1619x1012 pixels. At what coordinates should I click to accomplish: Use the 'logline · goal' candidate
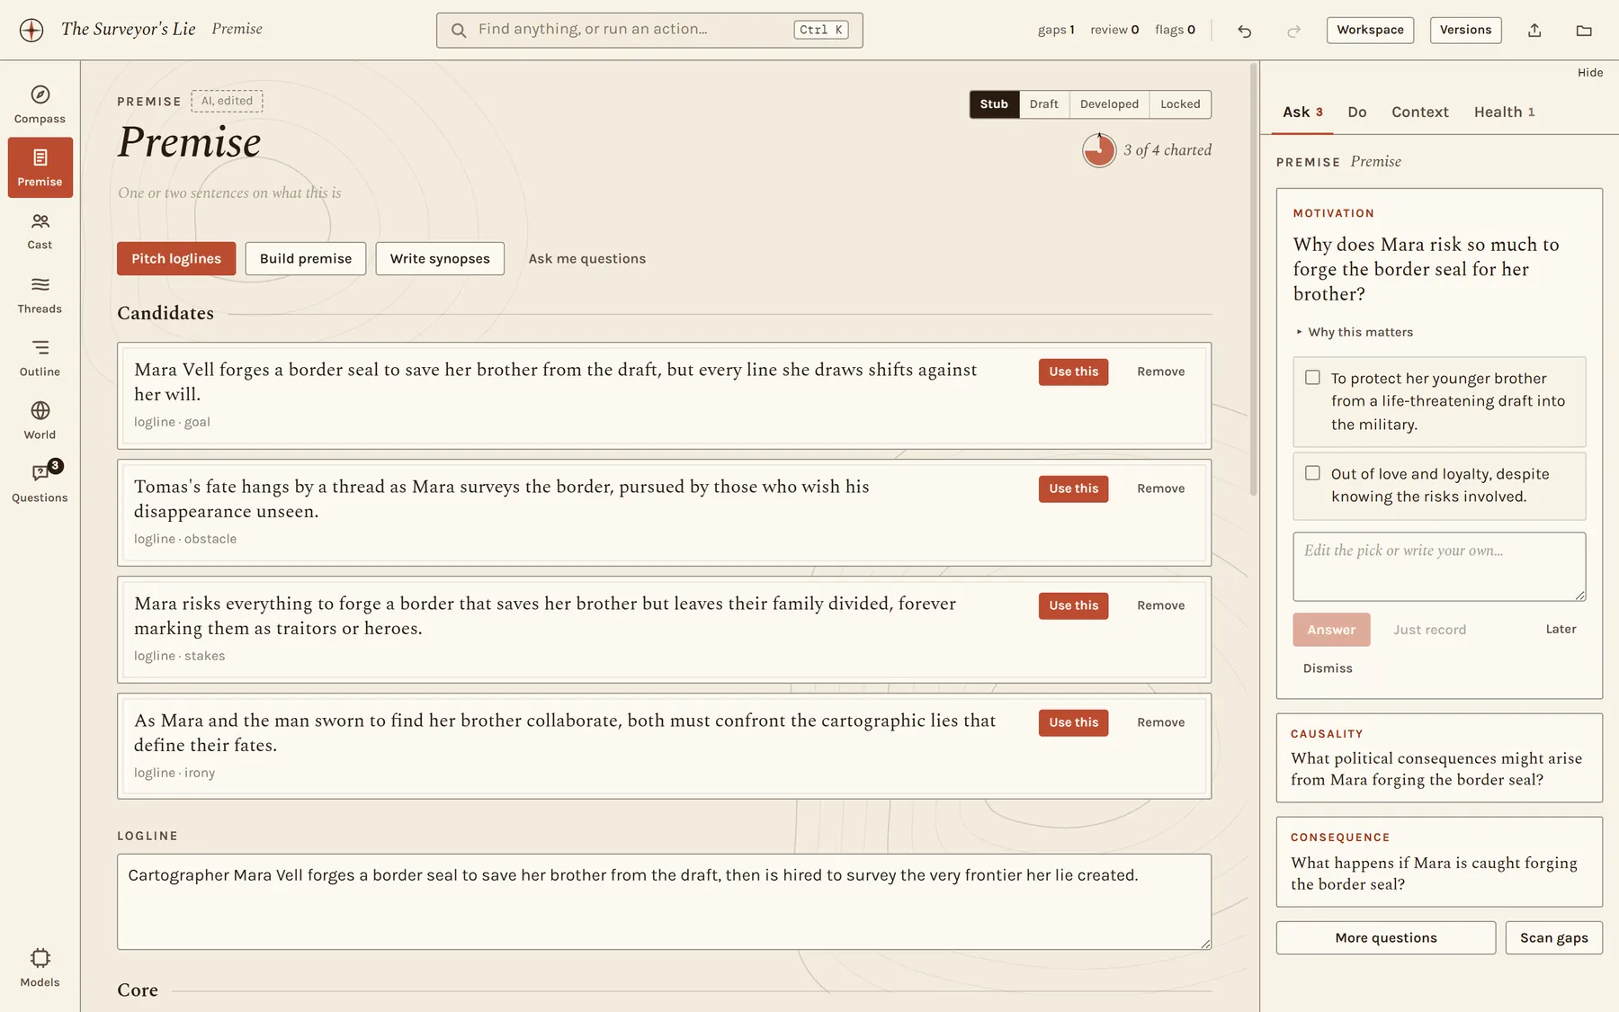tap(1073, 372)
